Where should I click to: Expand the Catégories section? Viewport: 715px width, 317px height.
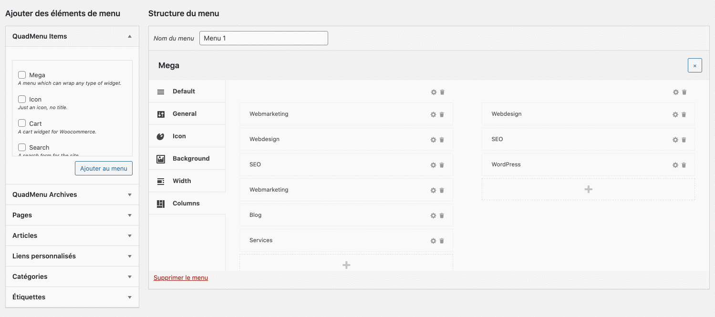(72, 276)
